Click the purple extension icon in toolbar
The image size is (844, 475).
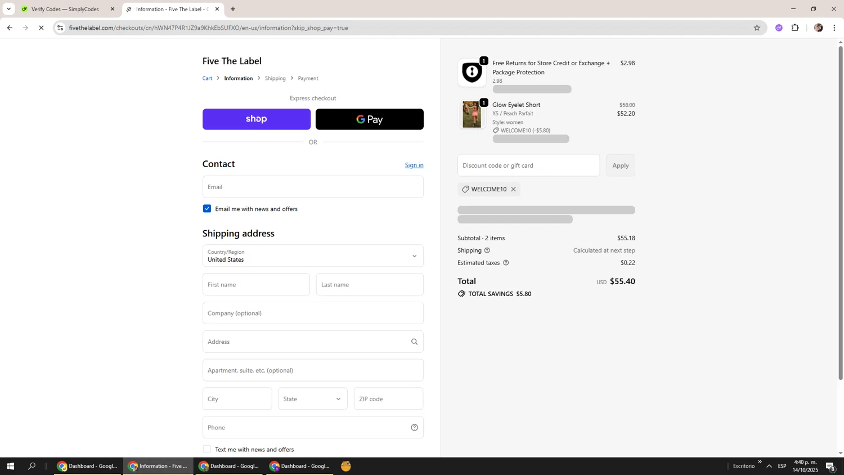(779, 28)
